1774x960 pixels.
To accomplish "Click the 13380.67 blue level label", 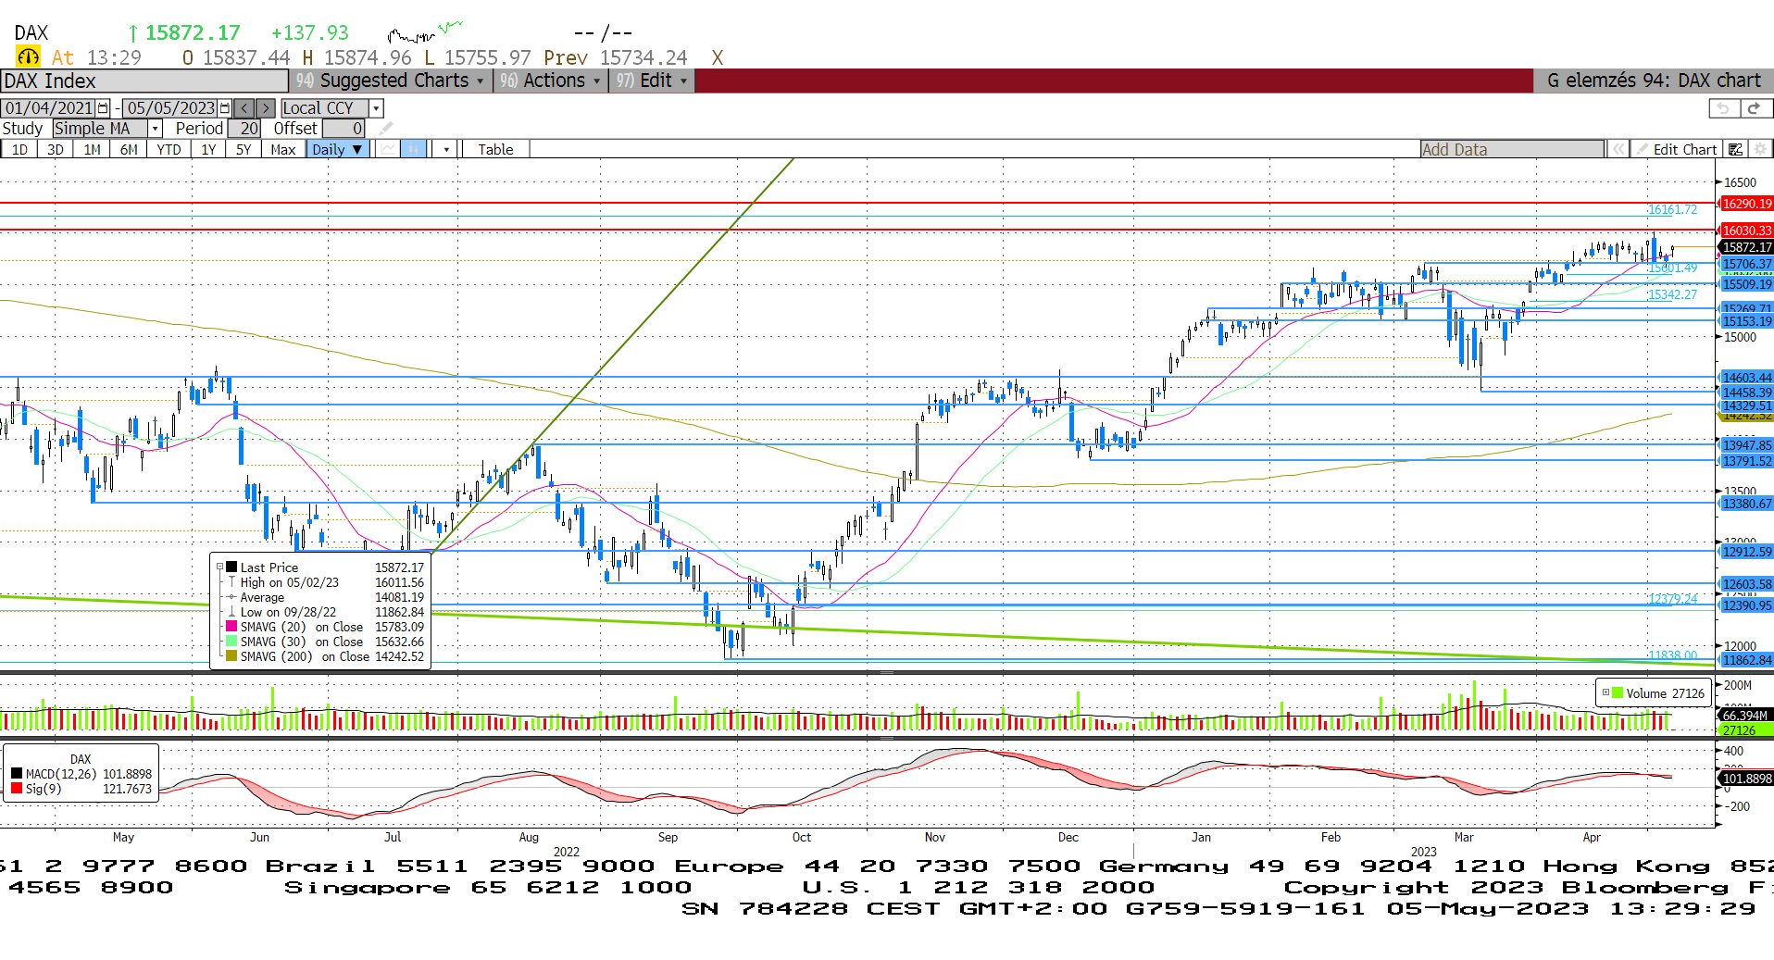I will pyautogui.click(x=1746, y=504).
